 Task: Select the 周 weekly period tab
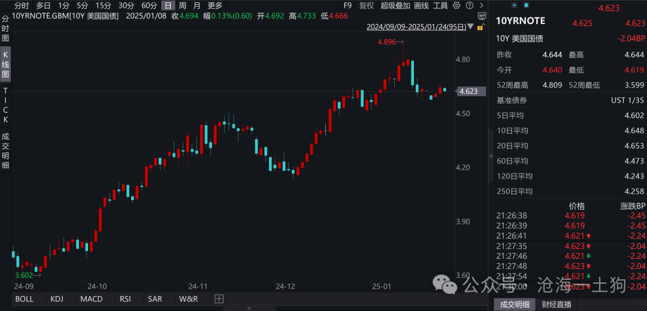(x=183, y=5)
